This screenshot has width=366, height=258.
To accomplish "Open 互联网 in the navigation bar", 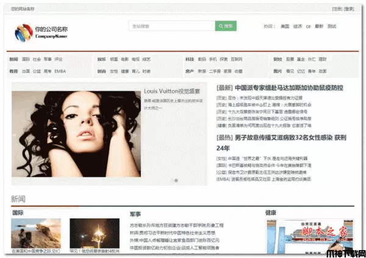I will click(x=237, y=59).
